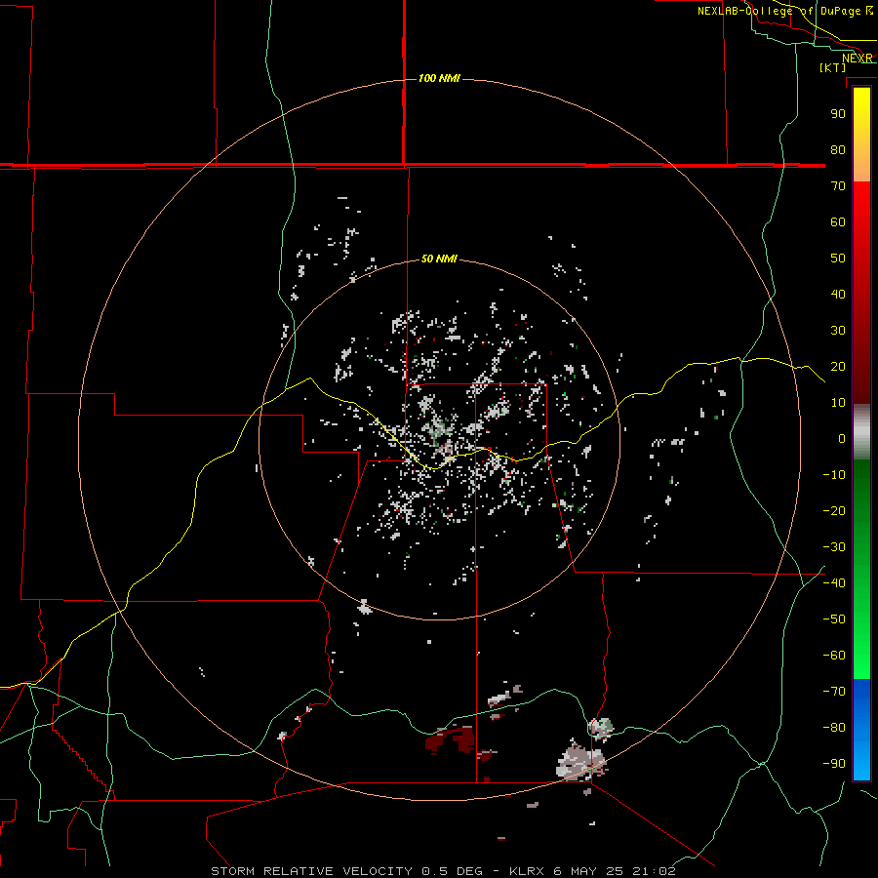Select the 90 value on velocity scale

(x=838, y=114)
